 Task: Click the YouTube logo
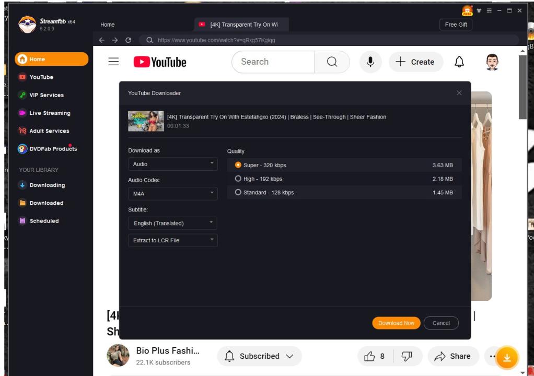[x=160, y=62]
